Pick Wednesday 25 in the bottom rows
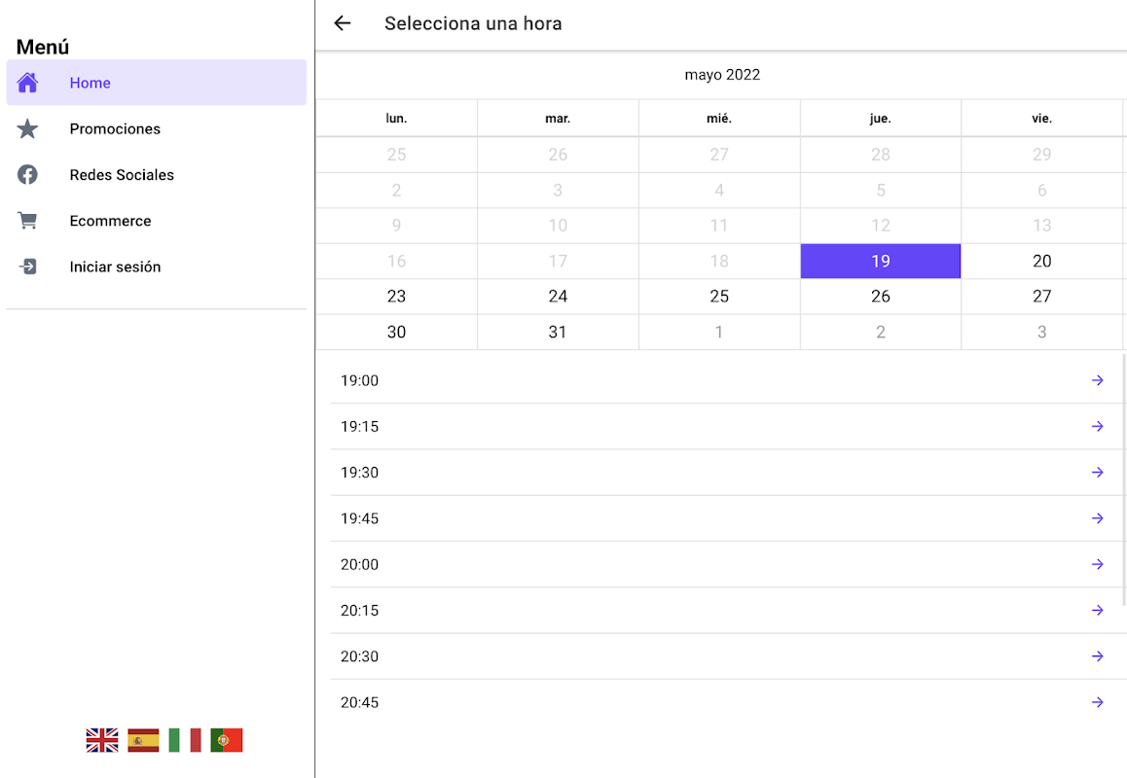Screen dimensions: 1127x778 coord(719,296)
